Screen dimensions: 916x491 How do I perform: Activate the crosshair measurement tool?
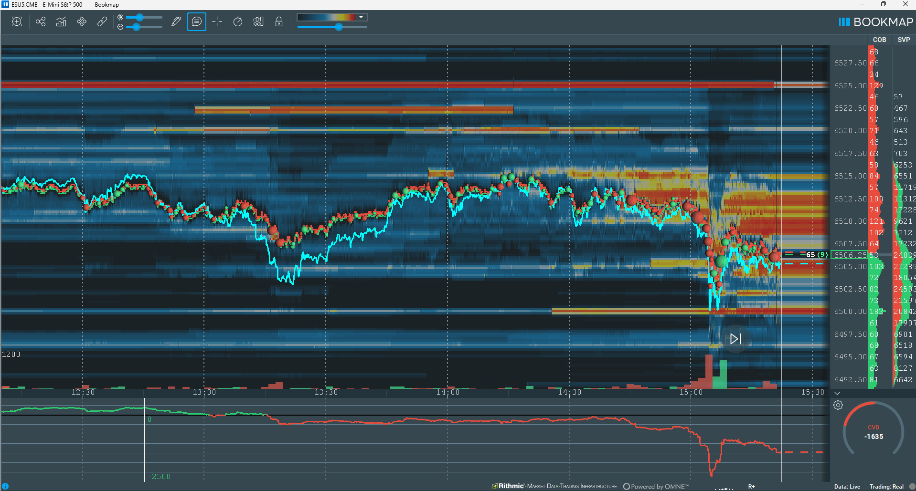click(217, 21)
